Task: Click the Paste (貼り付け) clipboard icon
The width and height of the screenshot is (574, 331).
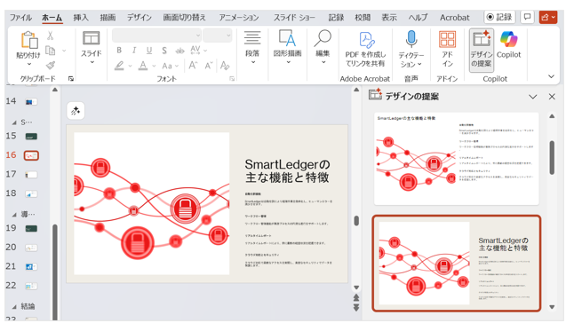Action: tap(29, 40)
